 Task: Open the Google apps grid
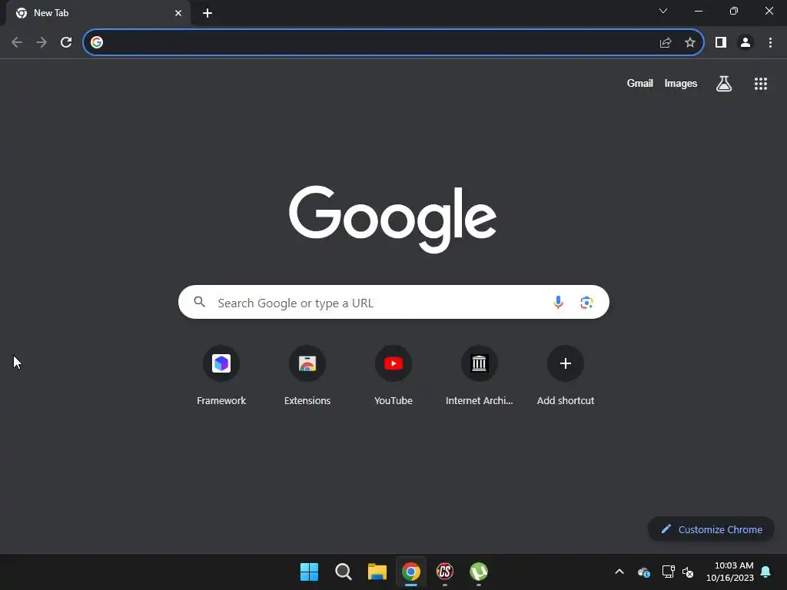click(760, 83)
